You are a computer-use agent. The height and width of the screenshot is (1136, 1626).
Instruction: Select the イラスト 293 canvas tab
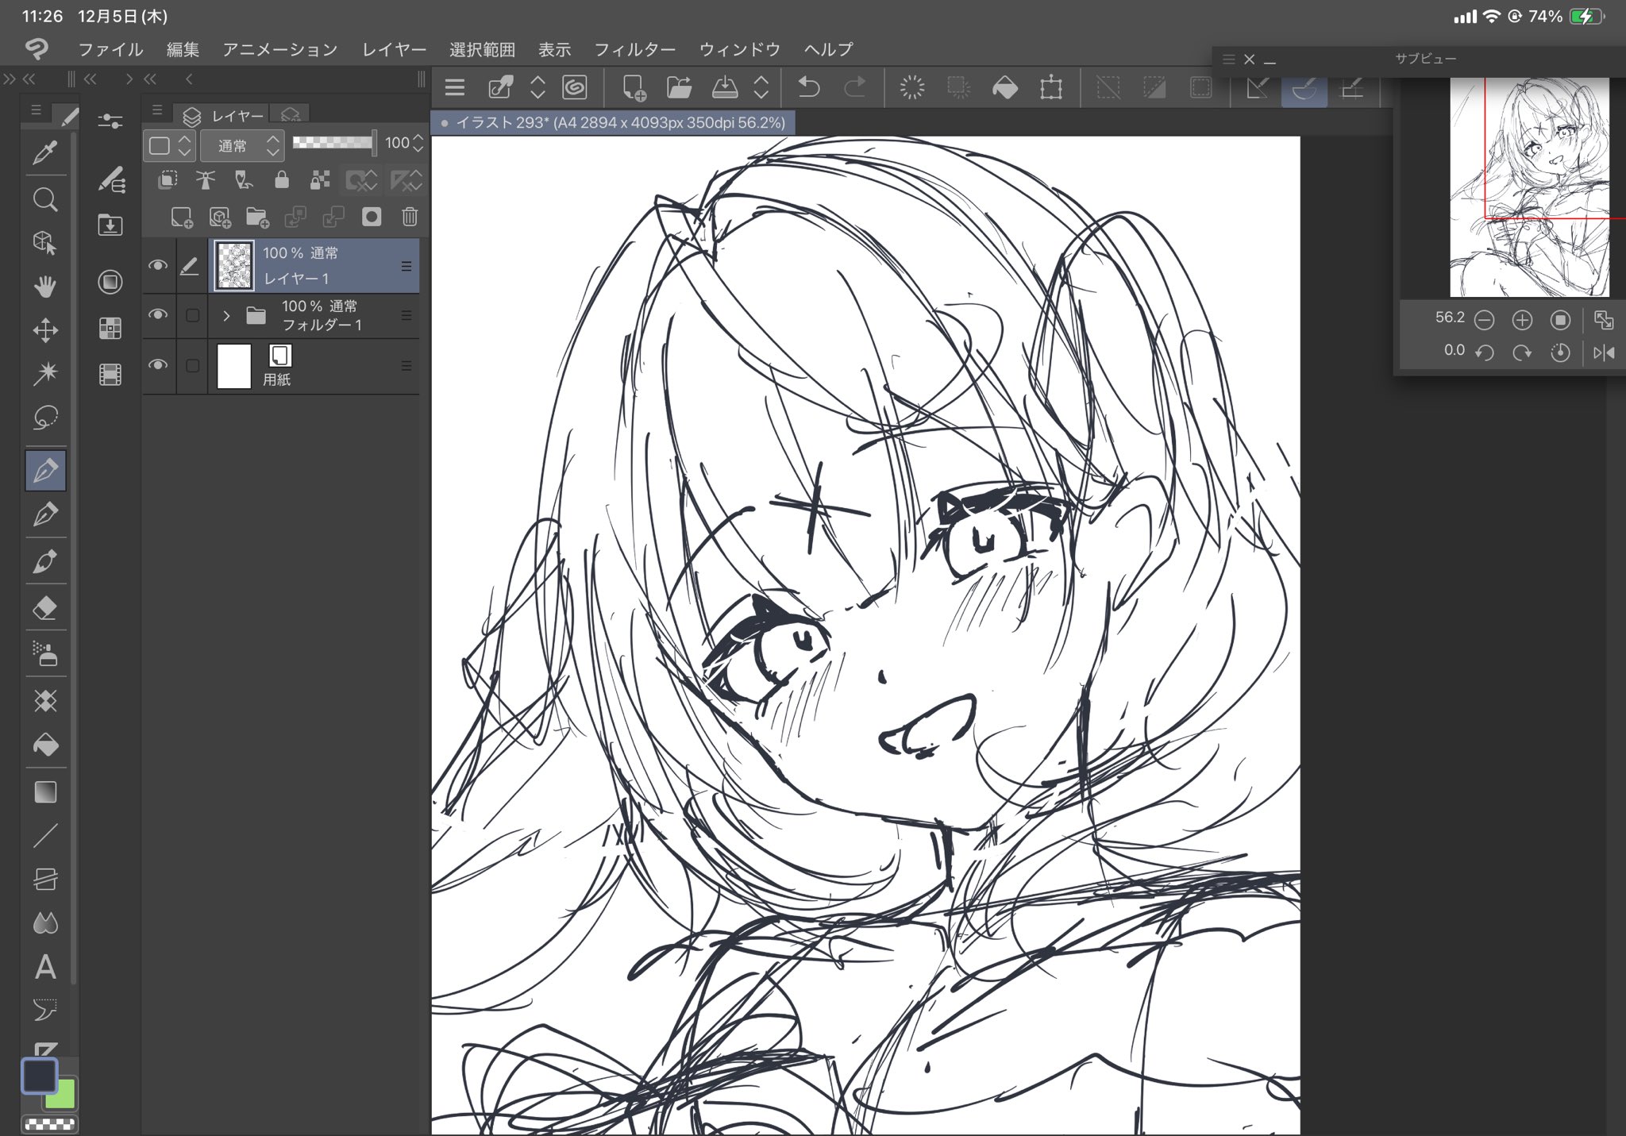[613, 123]
